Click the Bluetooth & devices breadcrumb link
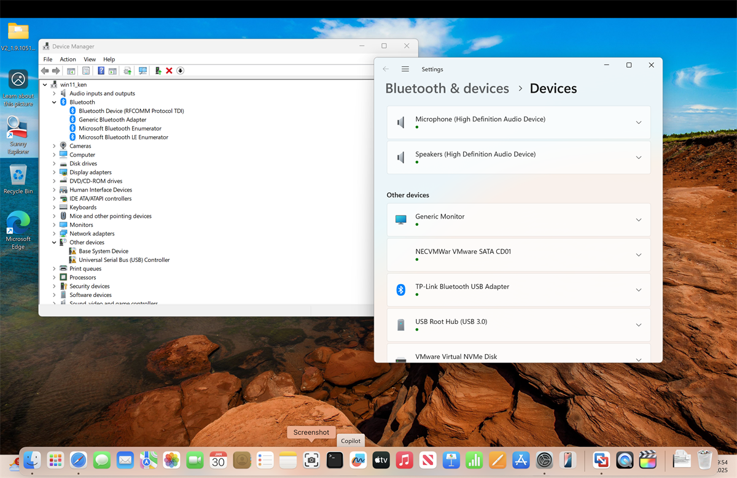 [x=446, y=88]
